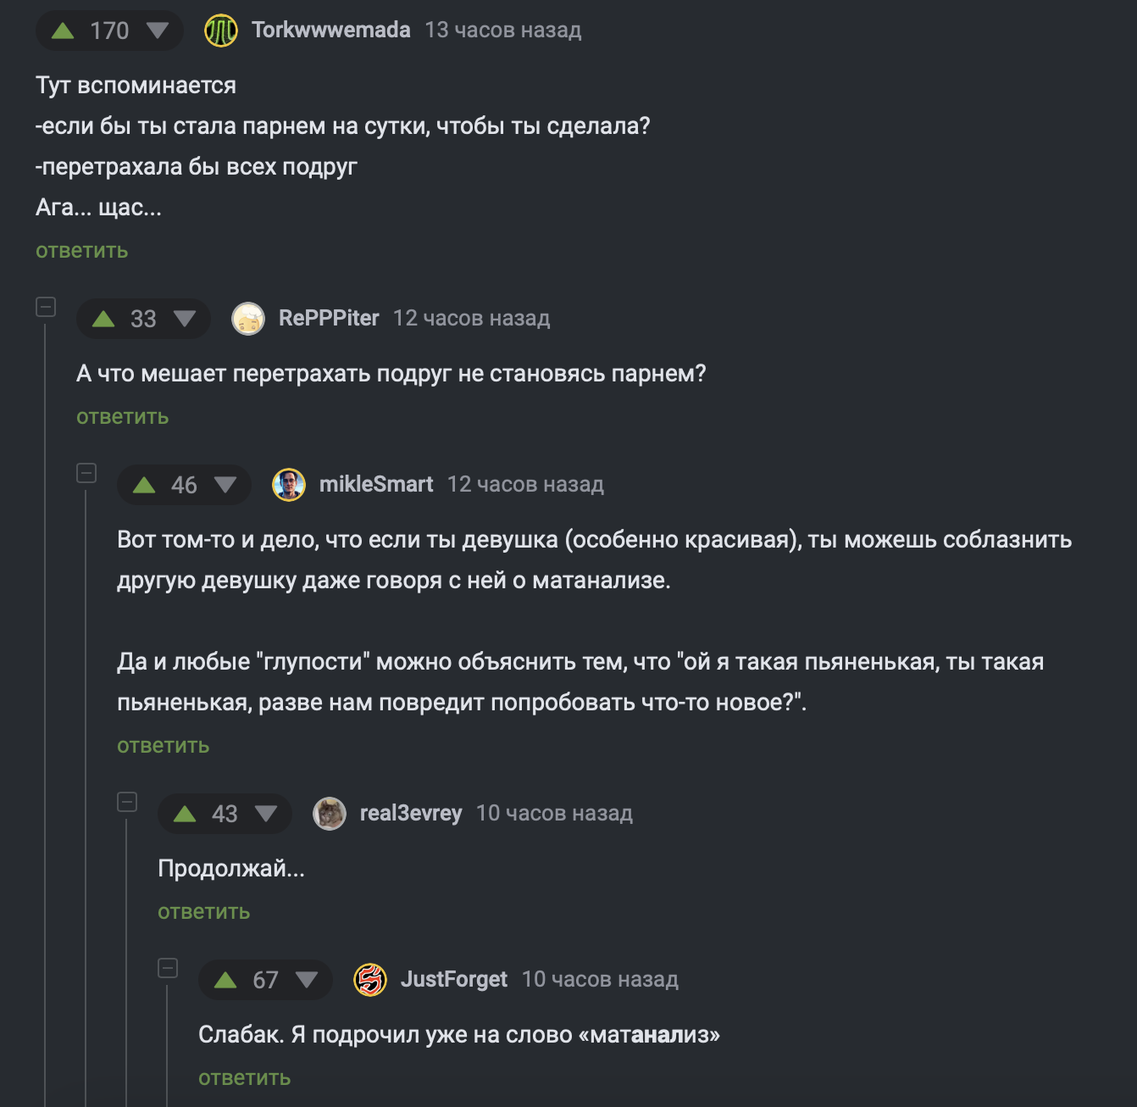
Task: Click mikleSmart's avatar picture
Action: click(x=289, y=486)
